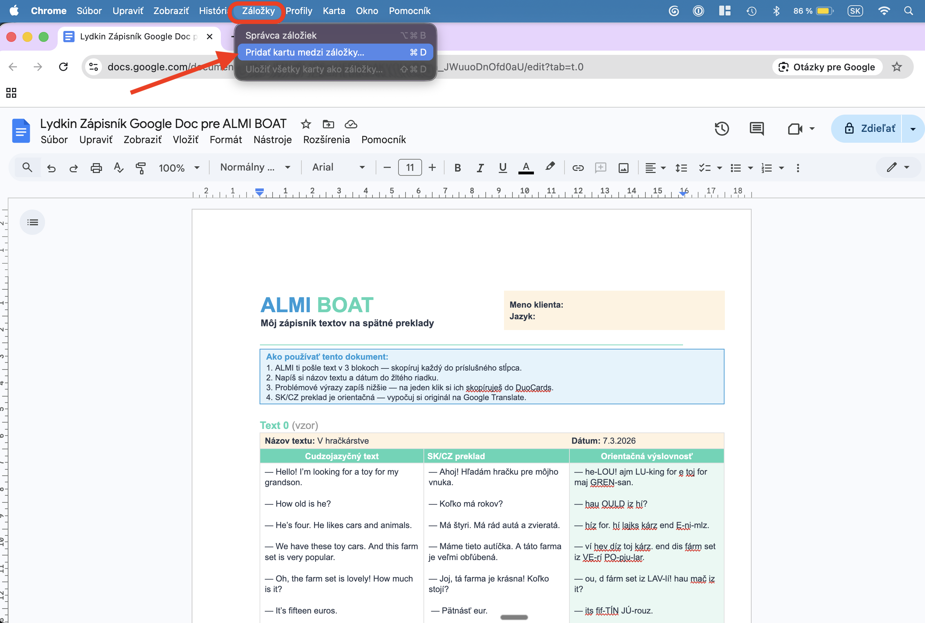Show the document outline sidebar icon

[x=33, y=222]
